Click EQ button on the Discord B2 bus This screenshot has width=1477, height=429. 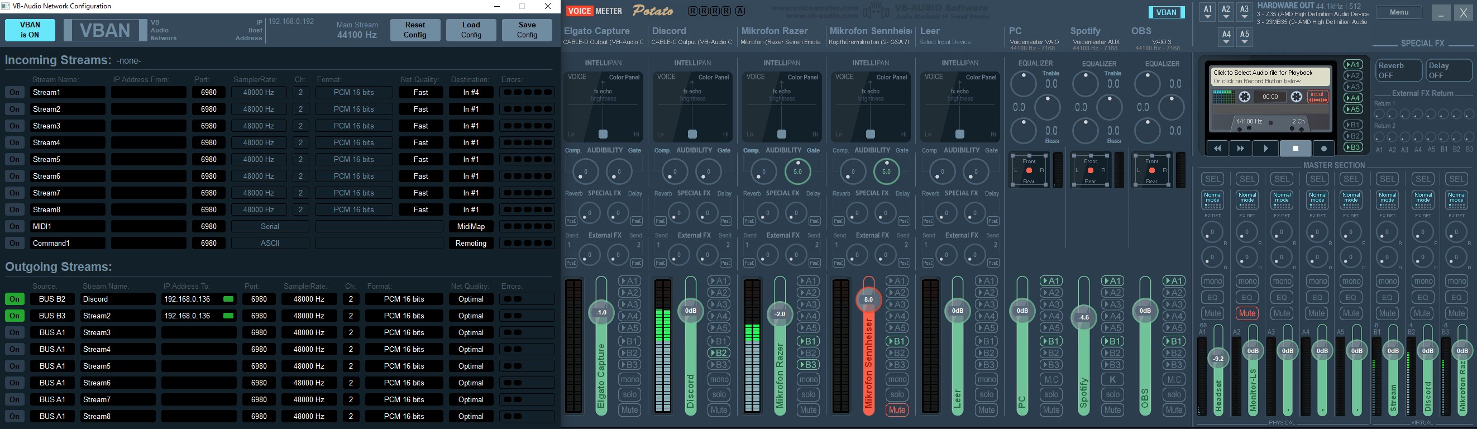(x=1422, y=297)
